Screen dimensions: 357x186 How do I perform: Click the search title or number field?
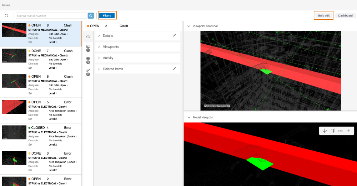point(51,16)
